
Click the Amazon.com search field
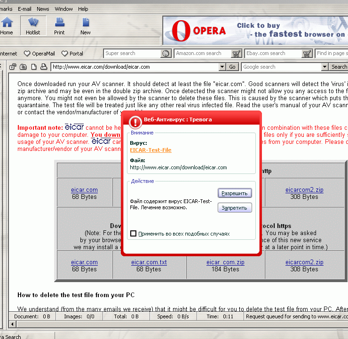(203, 54)
